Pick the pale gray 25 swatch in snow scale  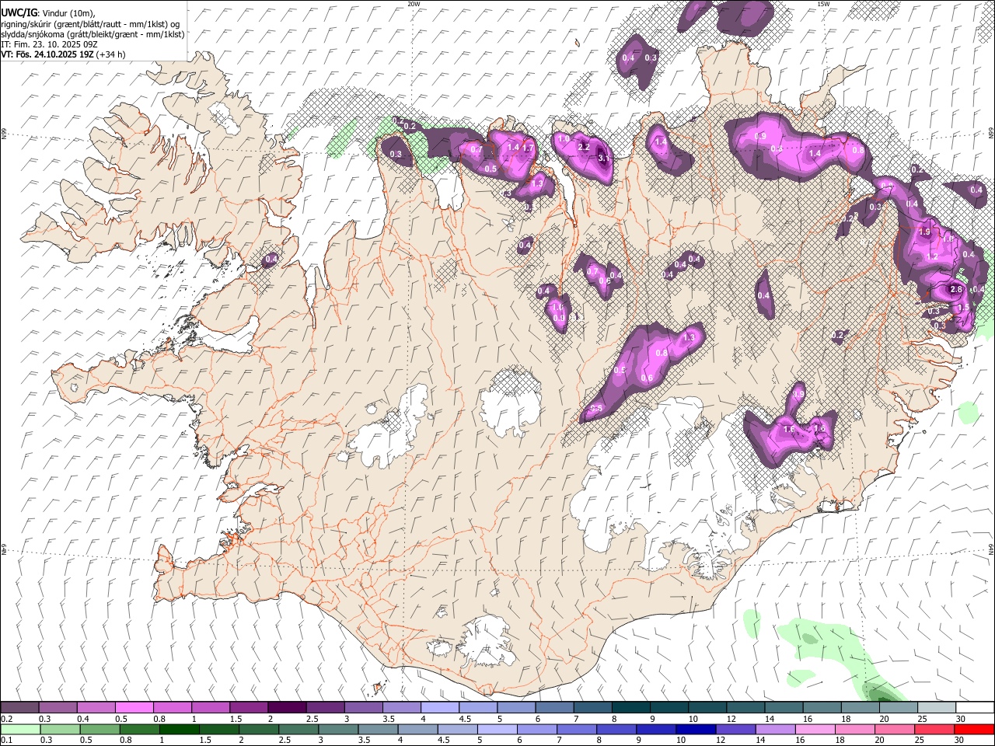coord(937,708)
